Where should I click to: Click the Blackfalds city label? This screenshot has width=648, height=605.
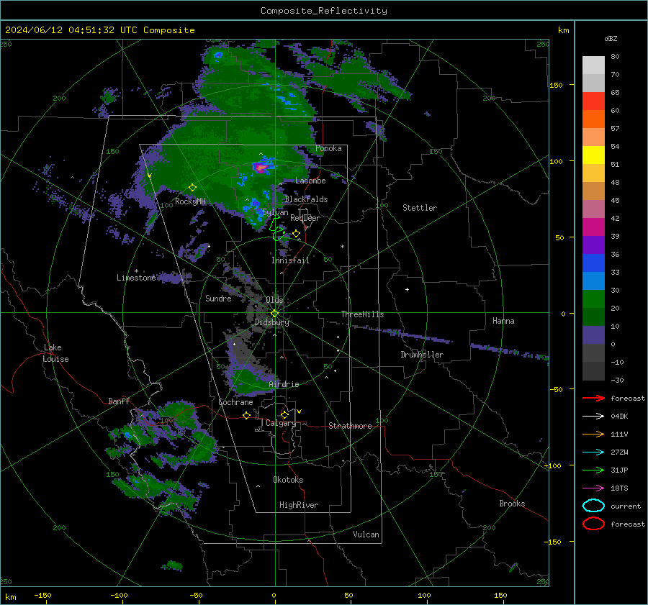pyautogui.click(x=306, y=199)
